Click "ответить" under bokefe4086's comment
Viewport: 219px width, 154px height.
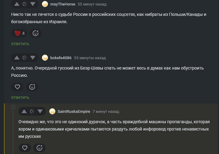tap(20, 97)
